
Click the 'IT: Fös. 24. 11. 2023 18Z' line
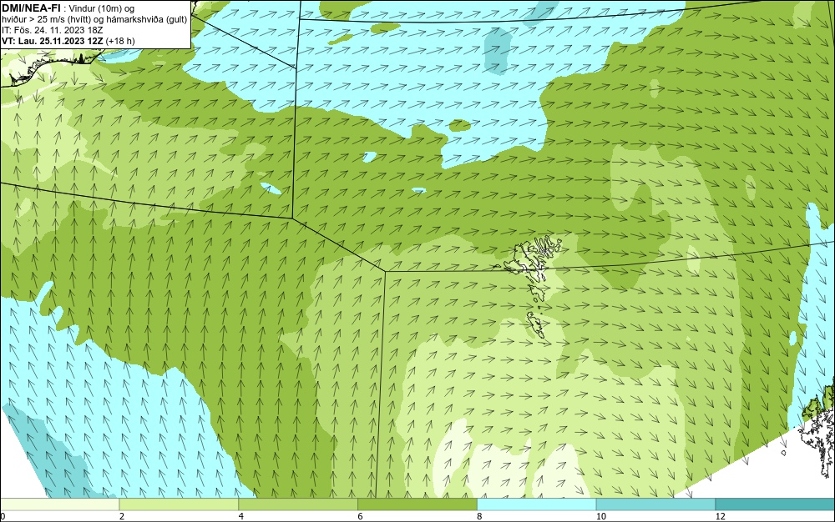tap(52, 30)
